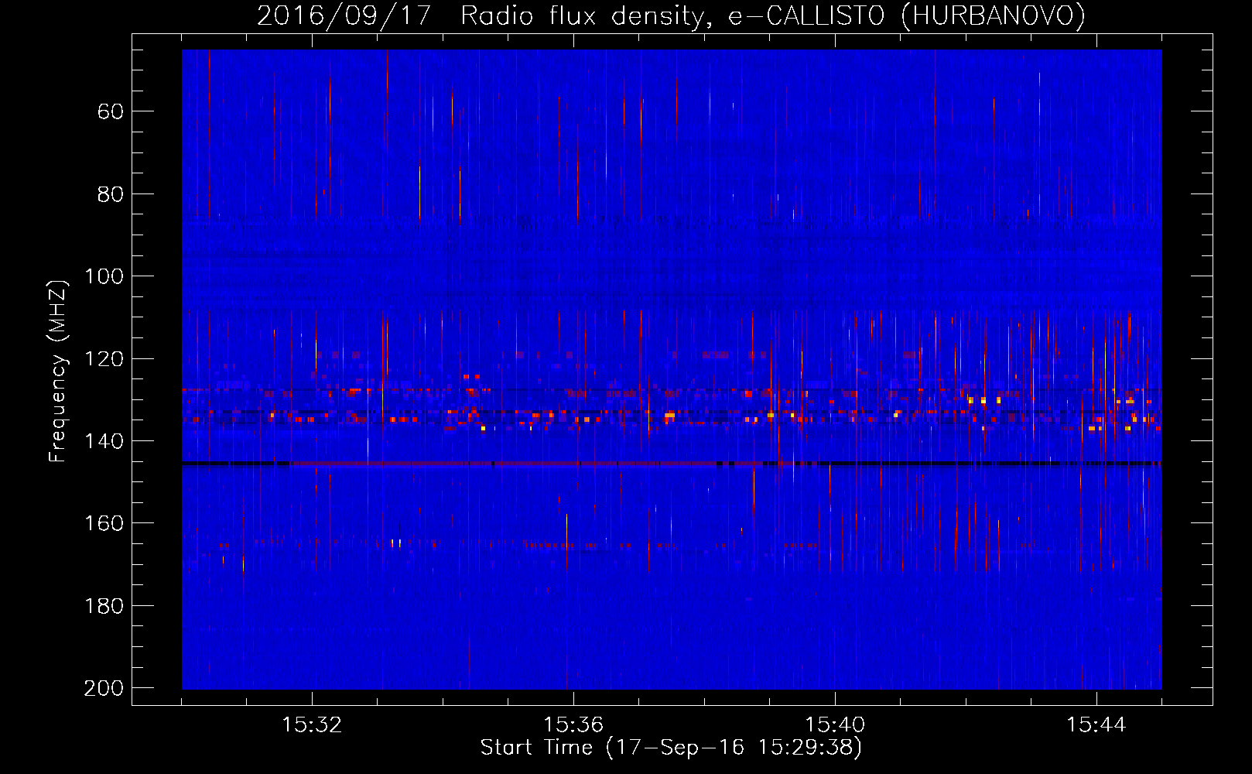Click the 15:44 time tick label
Screen dimensions: 1252x774
pos(1096,725)
